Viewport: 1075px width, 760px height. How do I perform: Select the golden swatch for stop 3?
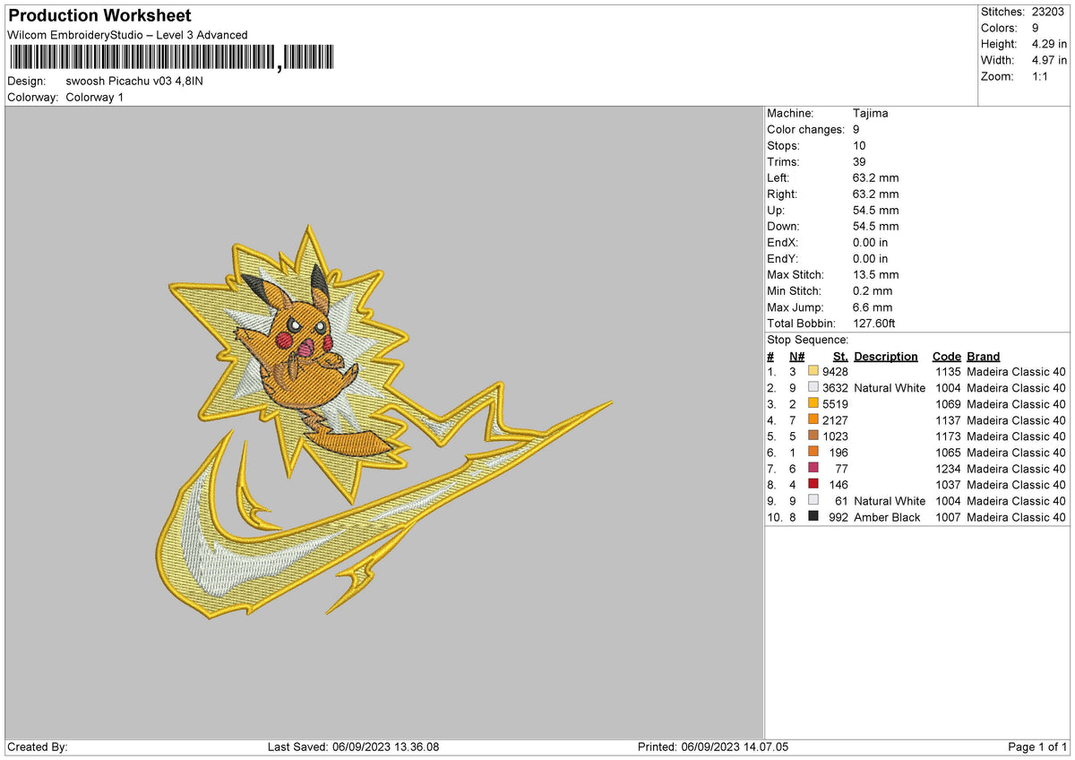click(x=813, y=404)
